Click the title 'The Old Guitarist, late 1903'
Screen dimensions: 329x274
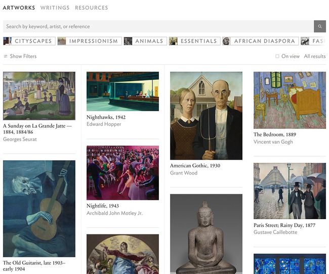coord(34,266)
